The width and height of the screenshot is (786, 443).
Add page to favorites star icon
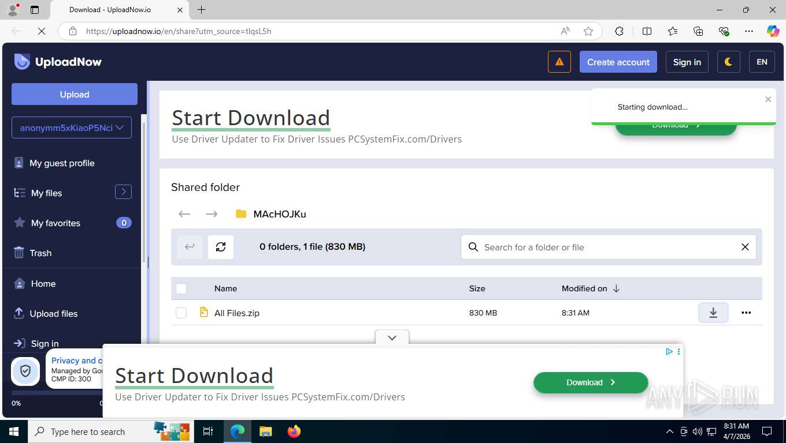tap(588, 31)
